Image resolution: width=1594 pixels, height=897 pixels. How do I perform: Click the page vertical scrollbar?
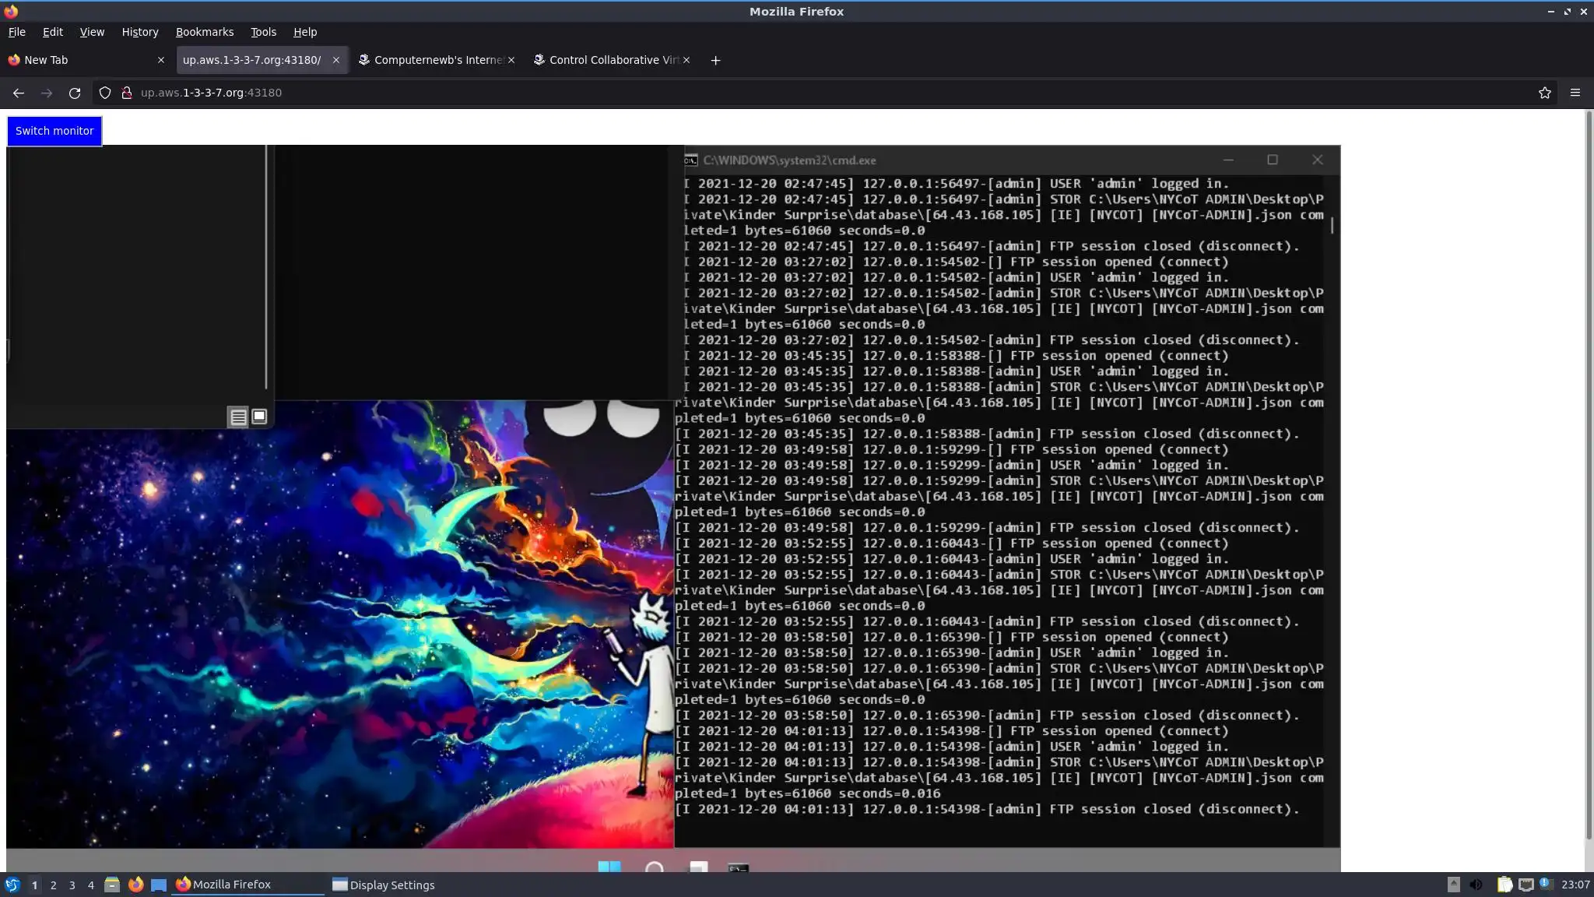1588,467
